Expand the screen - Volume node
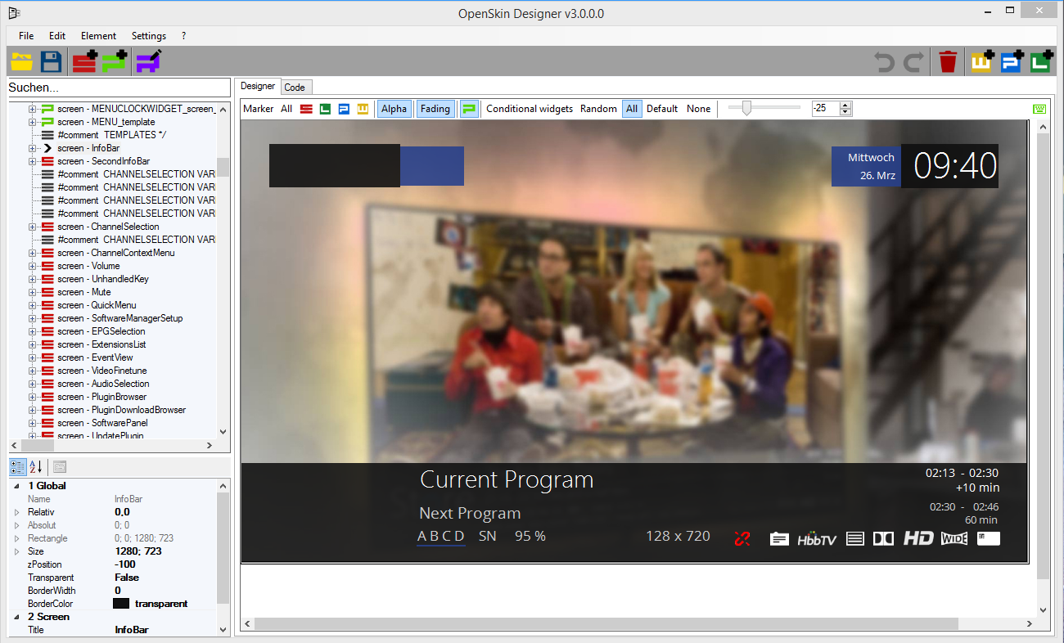 33,266
